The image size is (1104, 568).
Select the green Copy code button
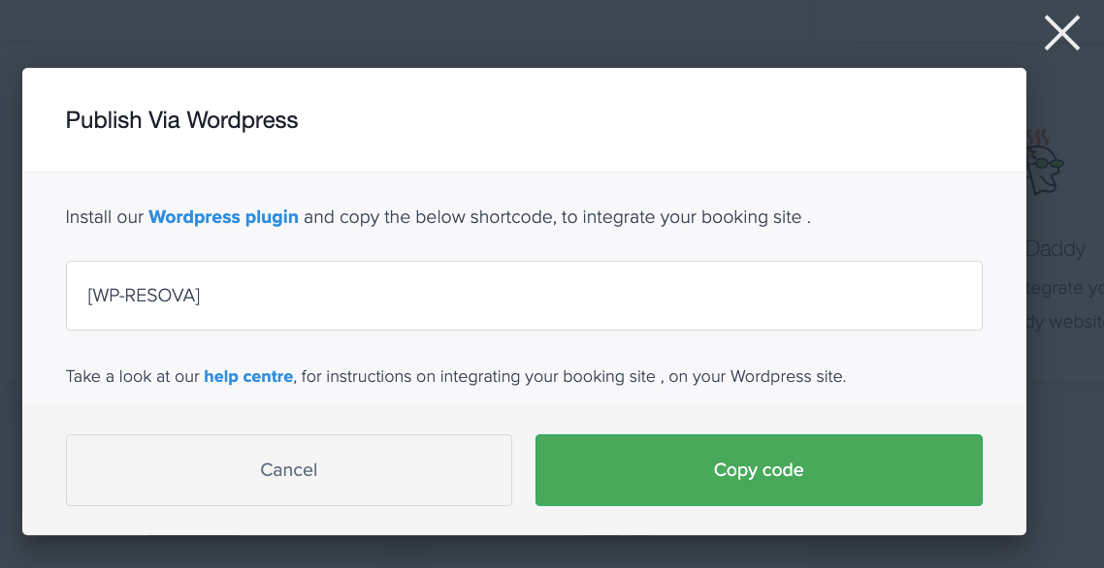[x=759, y=469]
